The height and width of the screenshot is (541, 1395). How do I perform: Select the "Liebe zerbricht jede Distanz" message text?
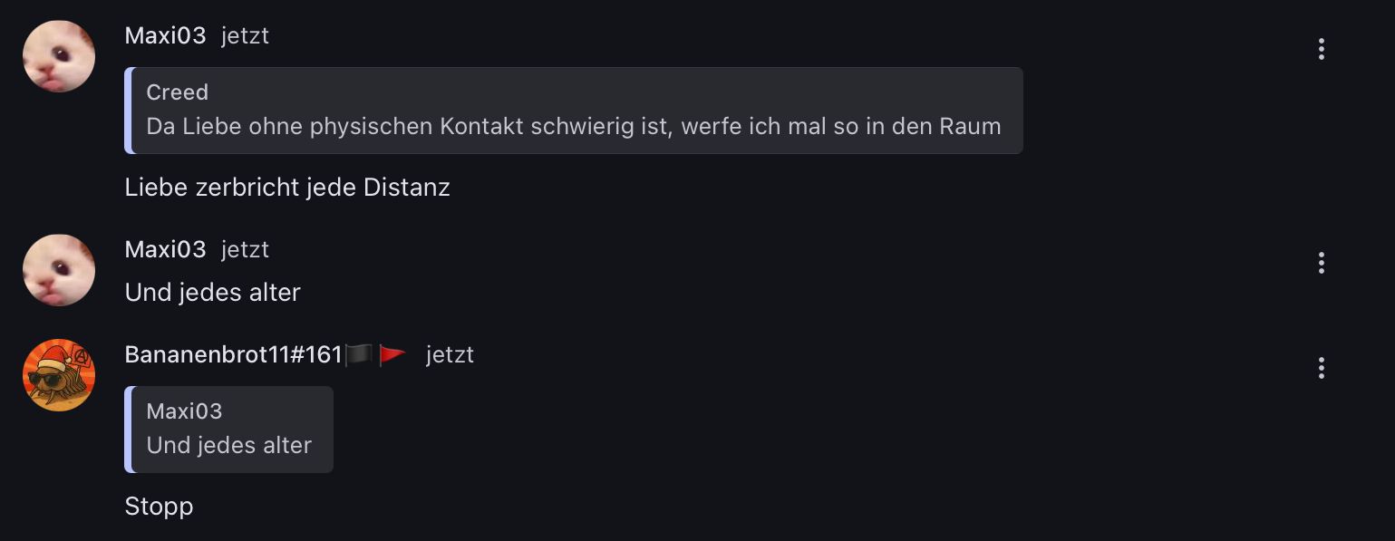click(x=286, y=188)
